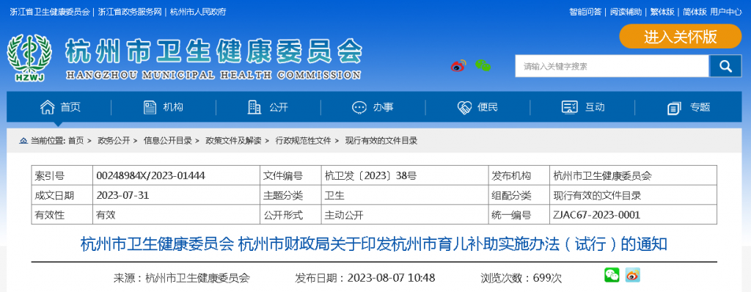Click the 阅读辅助 link
The width and height of the screenshot is (751, 292).
click(x=626, y=12)
